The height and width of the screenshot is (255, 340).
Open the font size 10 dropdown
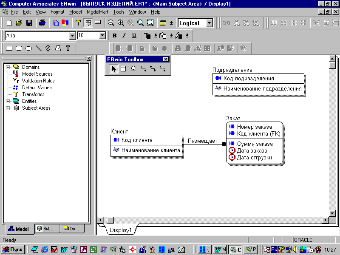click(x=102, y=36)
